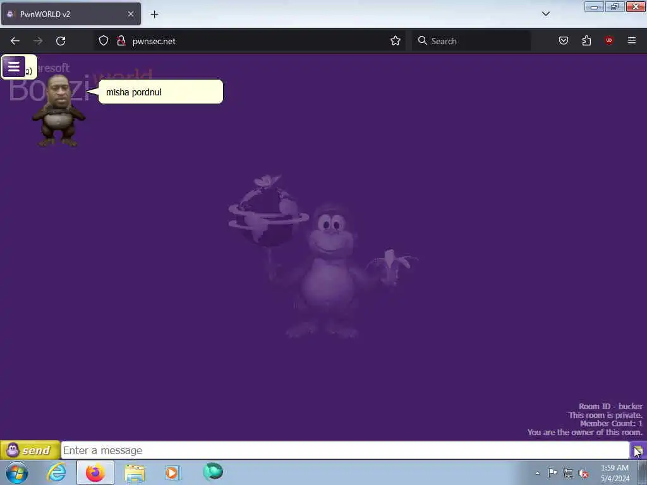
Task: Click the Show desktop strip in taskbar
Action: pos(643,473)
